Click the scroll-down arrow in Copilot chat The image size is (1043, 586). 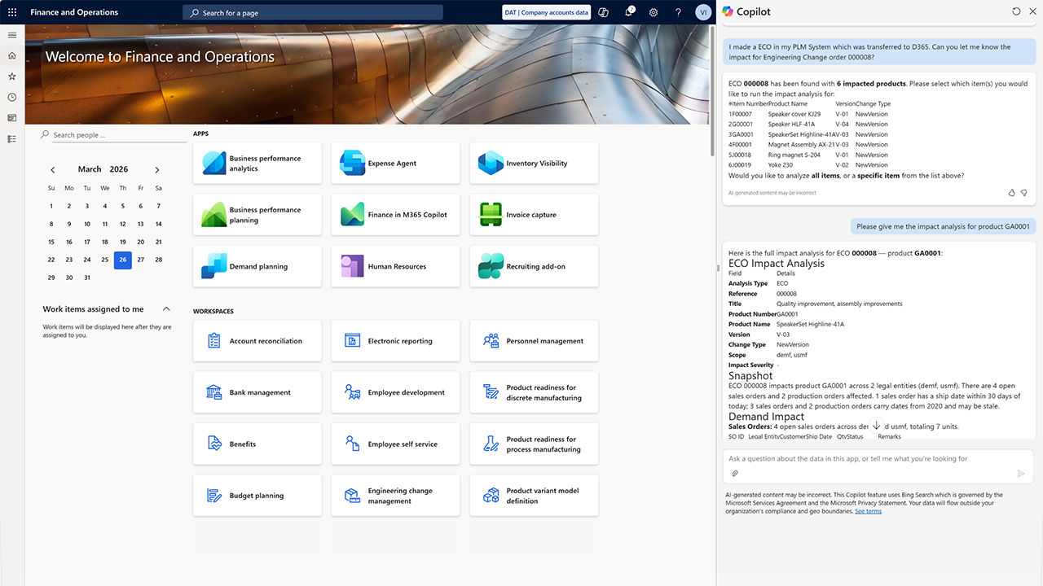877,425
